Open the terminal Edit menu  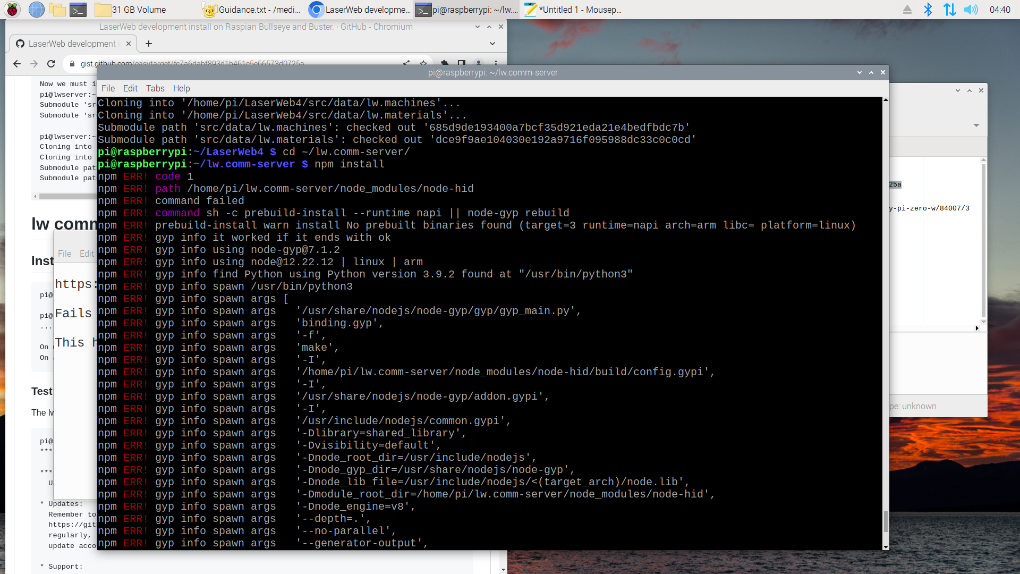(130, 88)
